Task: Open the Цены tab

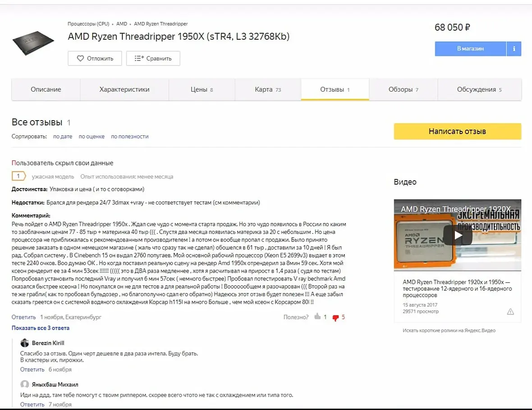Action: (202, 89)
